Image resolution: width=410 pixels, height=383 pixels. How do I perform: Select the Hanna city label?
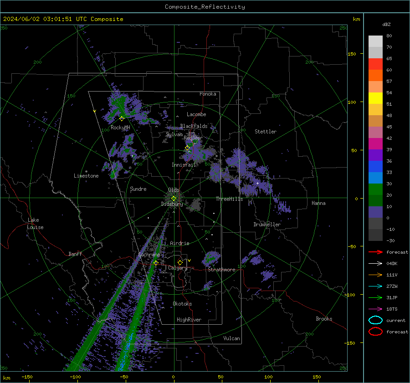pyautogui.click(x=318, y=203)
